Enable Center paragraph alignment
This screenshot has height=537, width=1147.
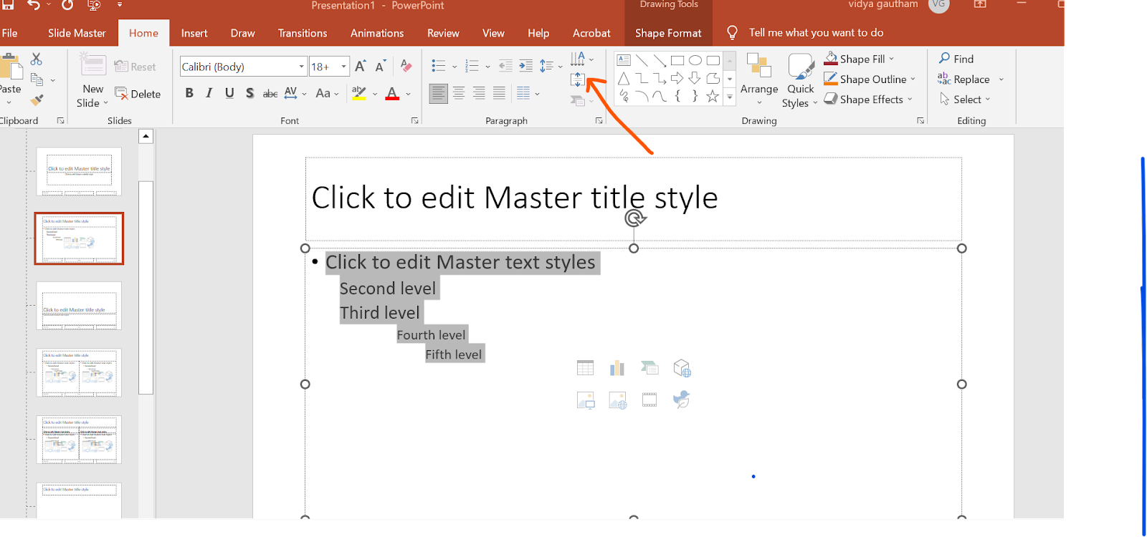coord(459,93)
